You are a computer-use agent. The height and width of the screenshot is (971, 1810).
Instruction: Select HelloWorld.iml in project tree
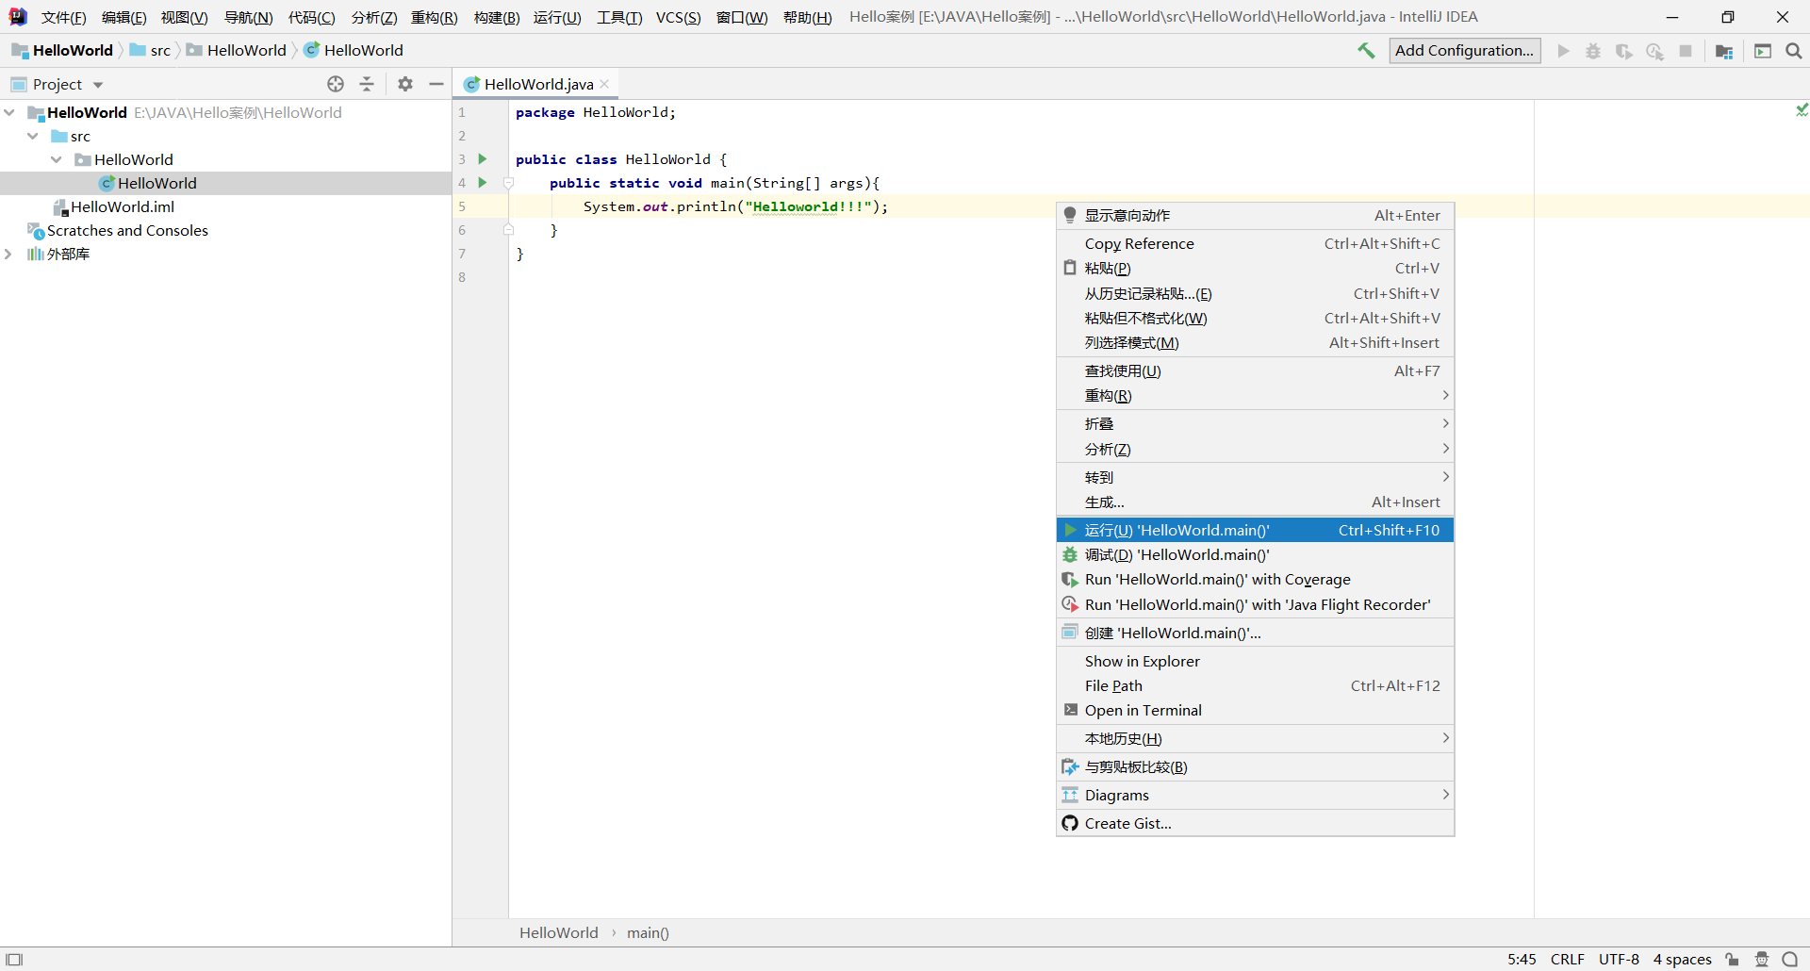(226, 206)
